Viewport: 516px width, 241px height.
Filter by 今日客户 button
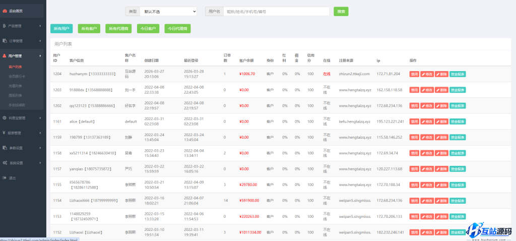pyautogui.click(x=148, y=29)
